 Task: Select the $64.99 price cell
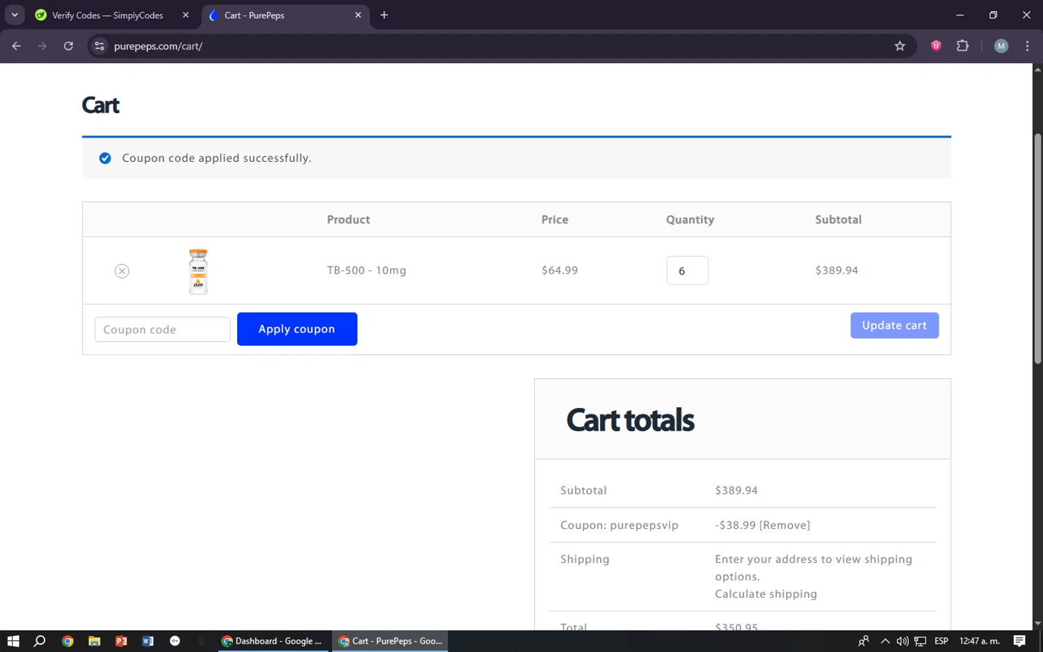pyautogui.click(x=560, y=270)
